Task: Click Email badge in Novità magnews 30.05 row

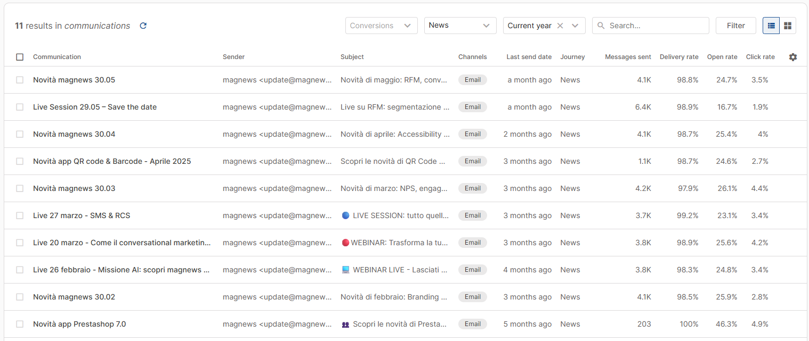Action: pyautogui.click(x=473, y=80)
